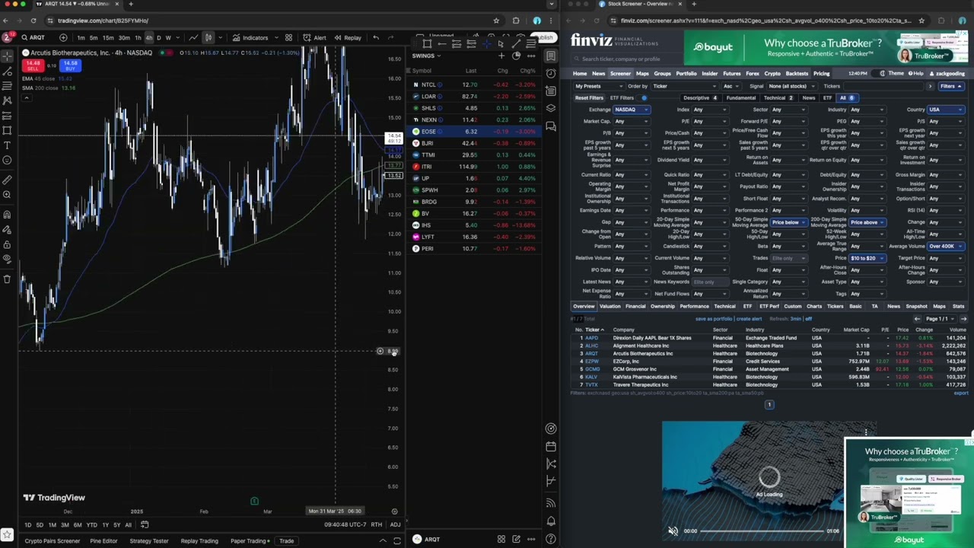This screenshot has height=548, width=974.
Task: Open the Country USA filter dropdown
Action: point(946,110)
